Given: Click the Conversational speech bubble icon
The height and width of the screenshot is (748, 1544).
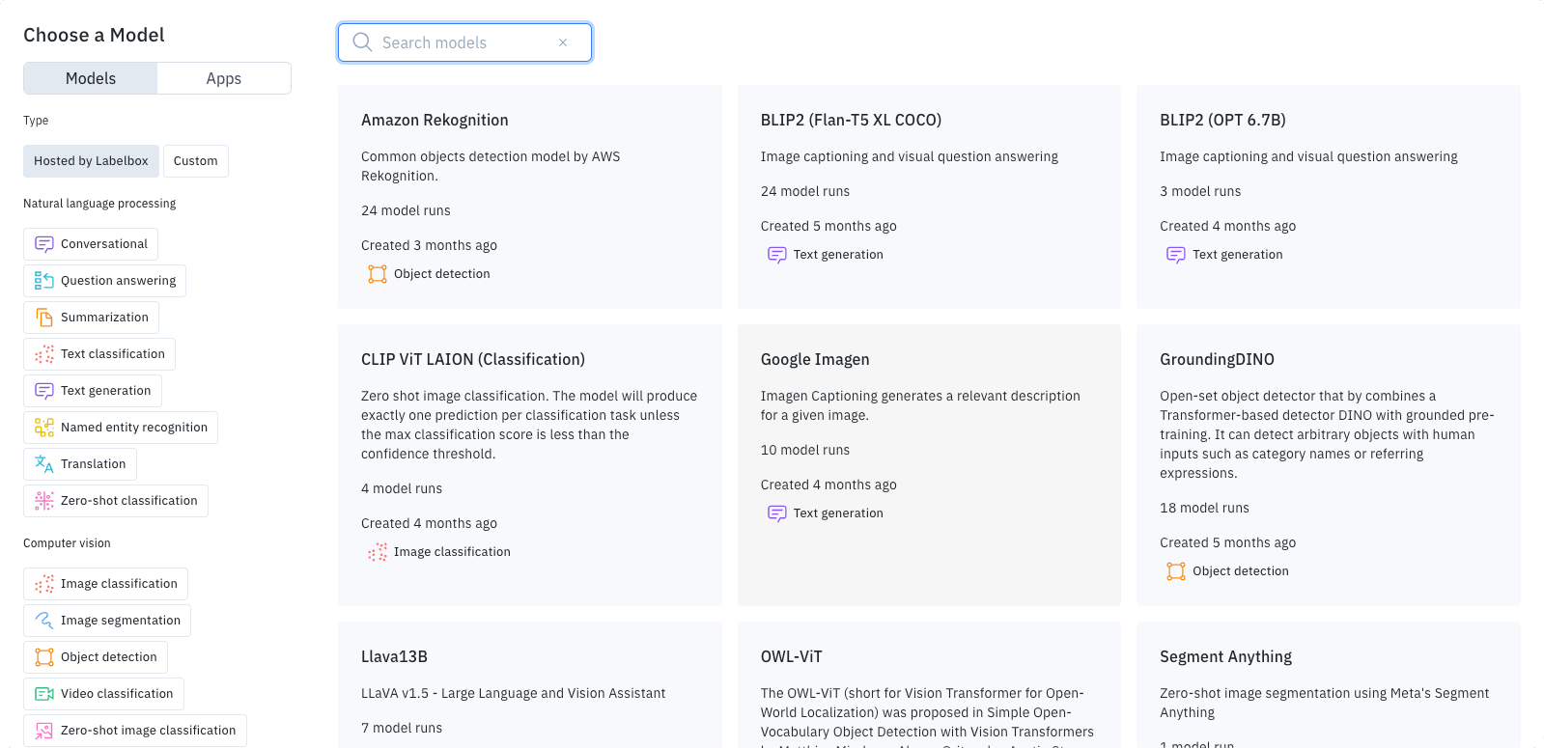Looking at the screenshot, I should coord(44,244).
